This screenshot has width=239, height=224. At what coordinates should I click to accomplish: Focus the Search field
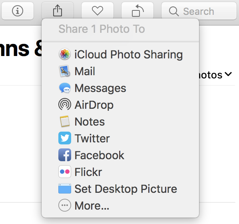pos(199,11)
